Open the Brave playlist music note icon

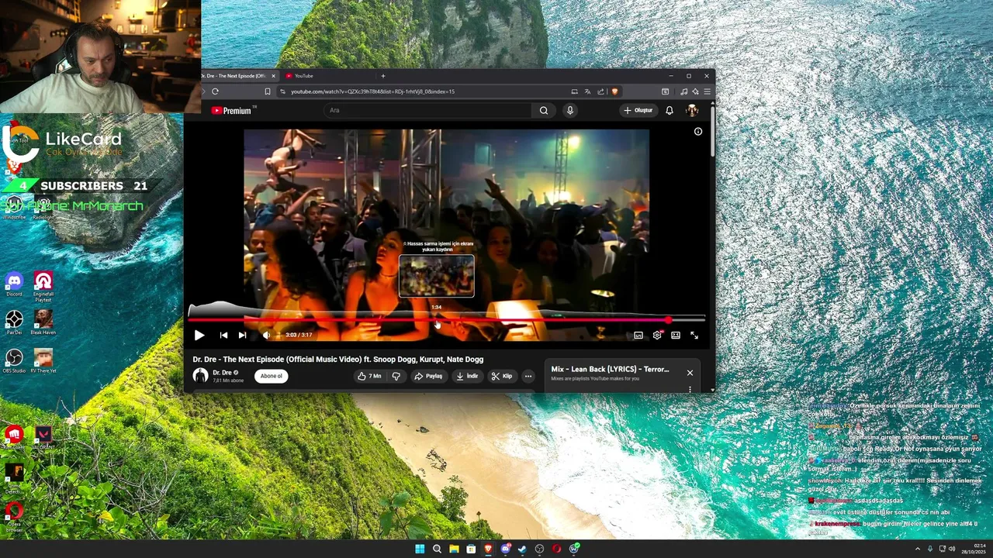point(683,91)
